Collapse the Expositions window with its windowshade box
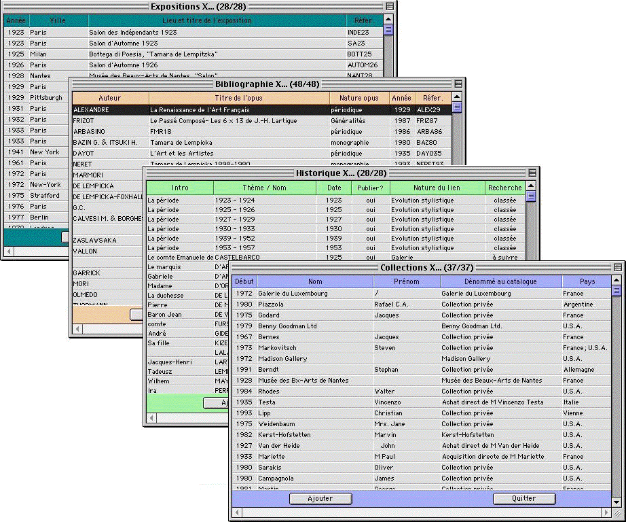This screenshot has height=522, width=626. click(390, 6)
